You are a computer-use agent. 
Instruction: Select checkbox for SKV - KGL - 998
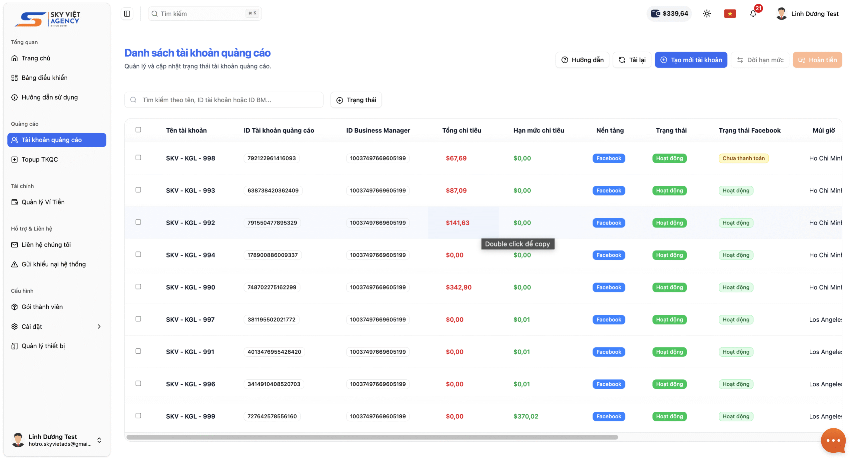138,158
